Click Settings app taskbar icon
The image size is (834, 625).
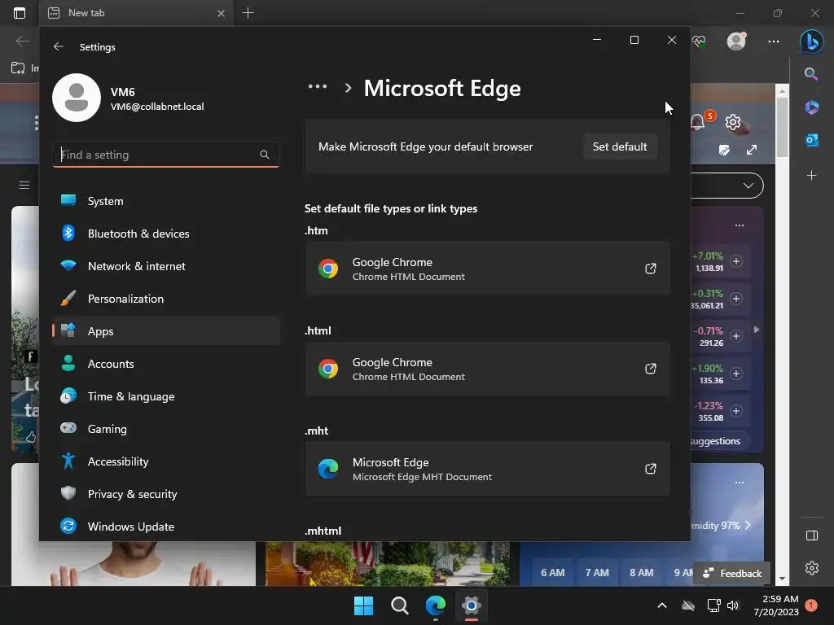(x=472, y=605)
